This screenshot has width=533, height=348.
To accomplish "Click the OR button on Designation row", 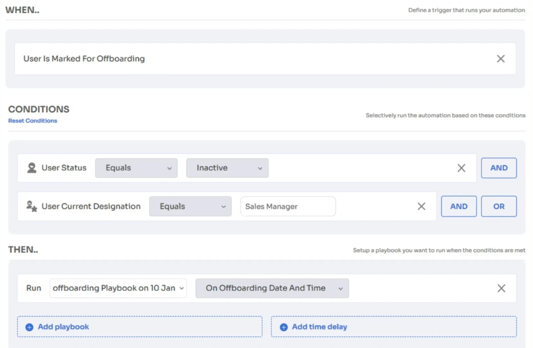I will [x=499, y=206].
